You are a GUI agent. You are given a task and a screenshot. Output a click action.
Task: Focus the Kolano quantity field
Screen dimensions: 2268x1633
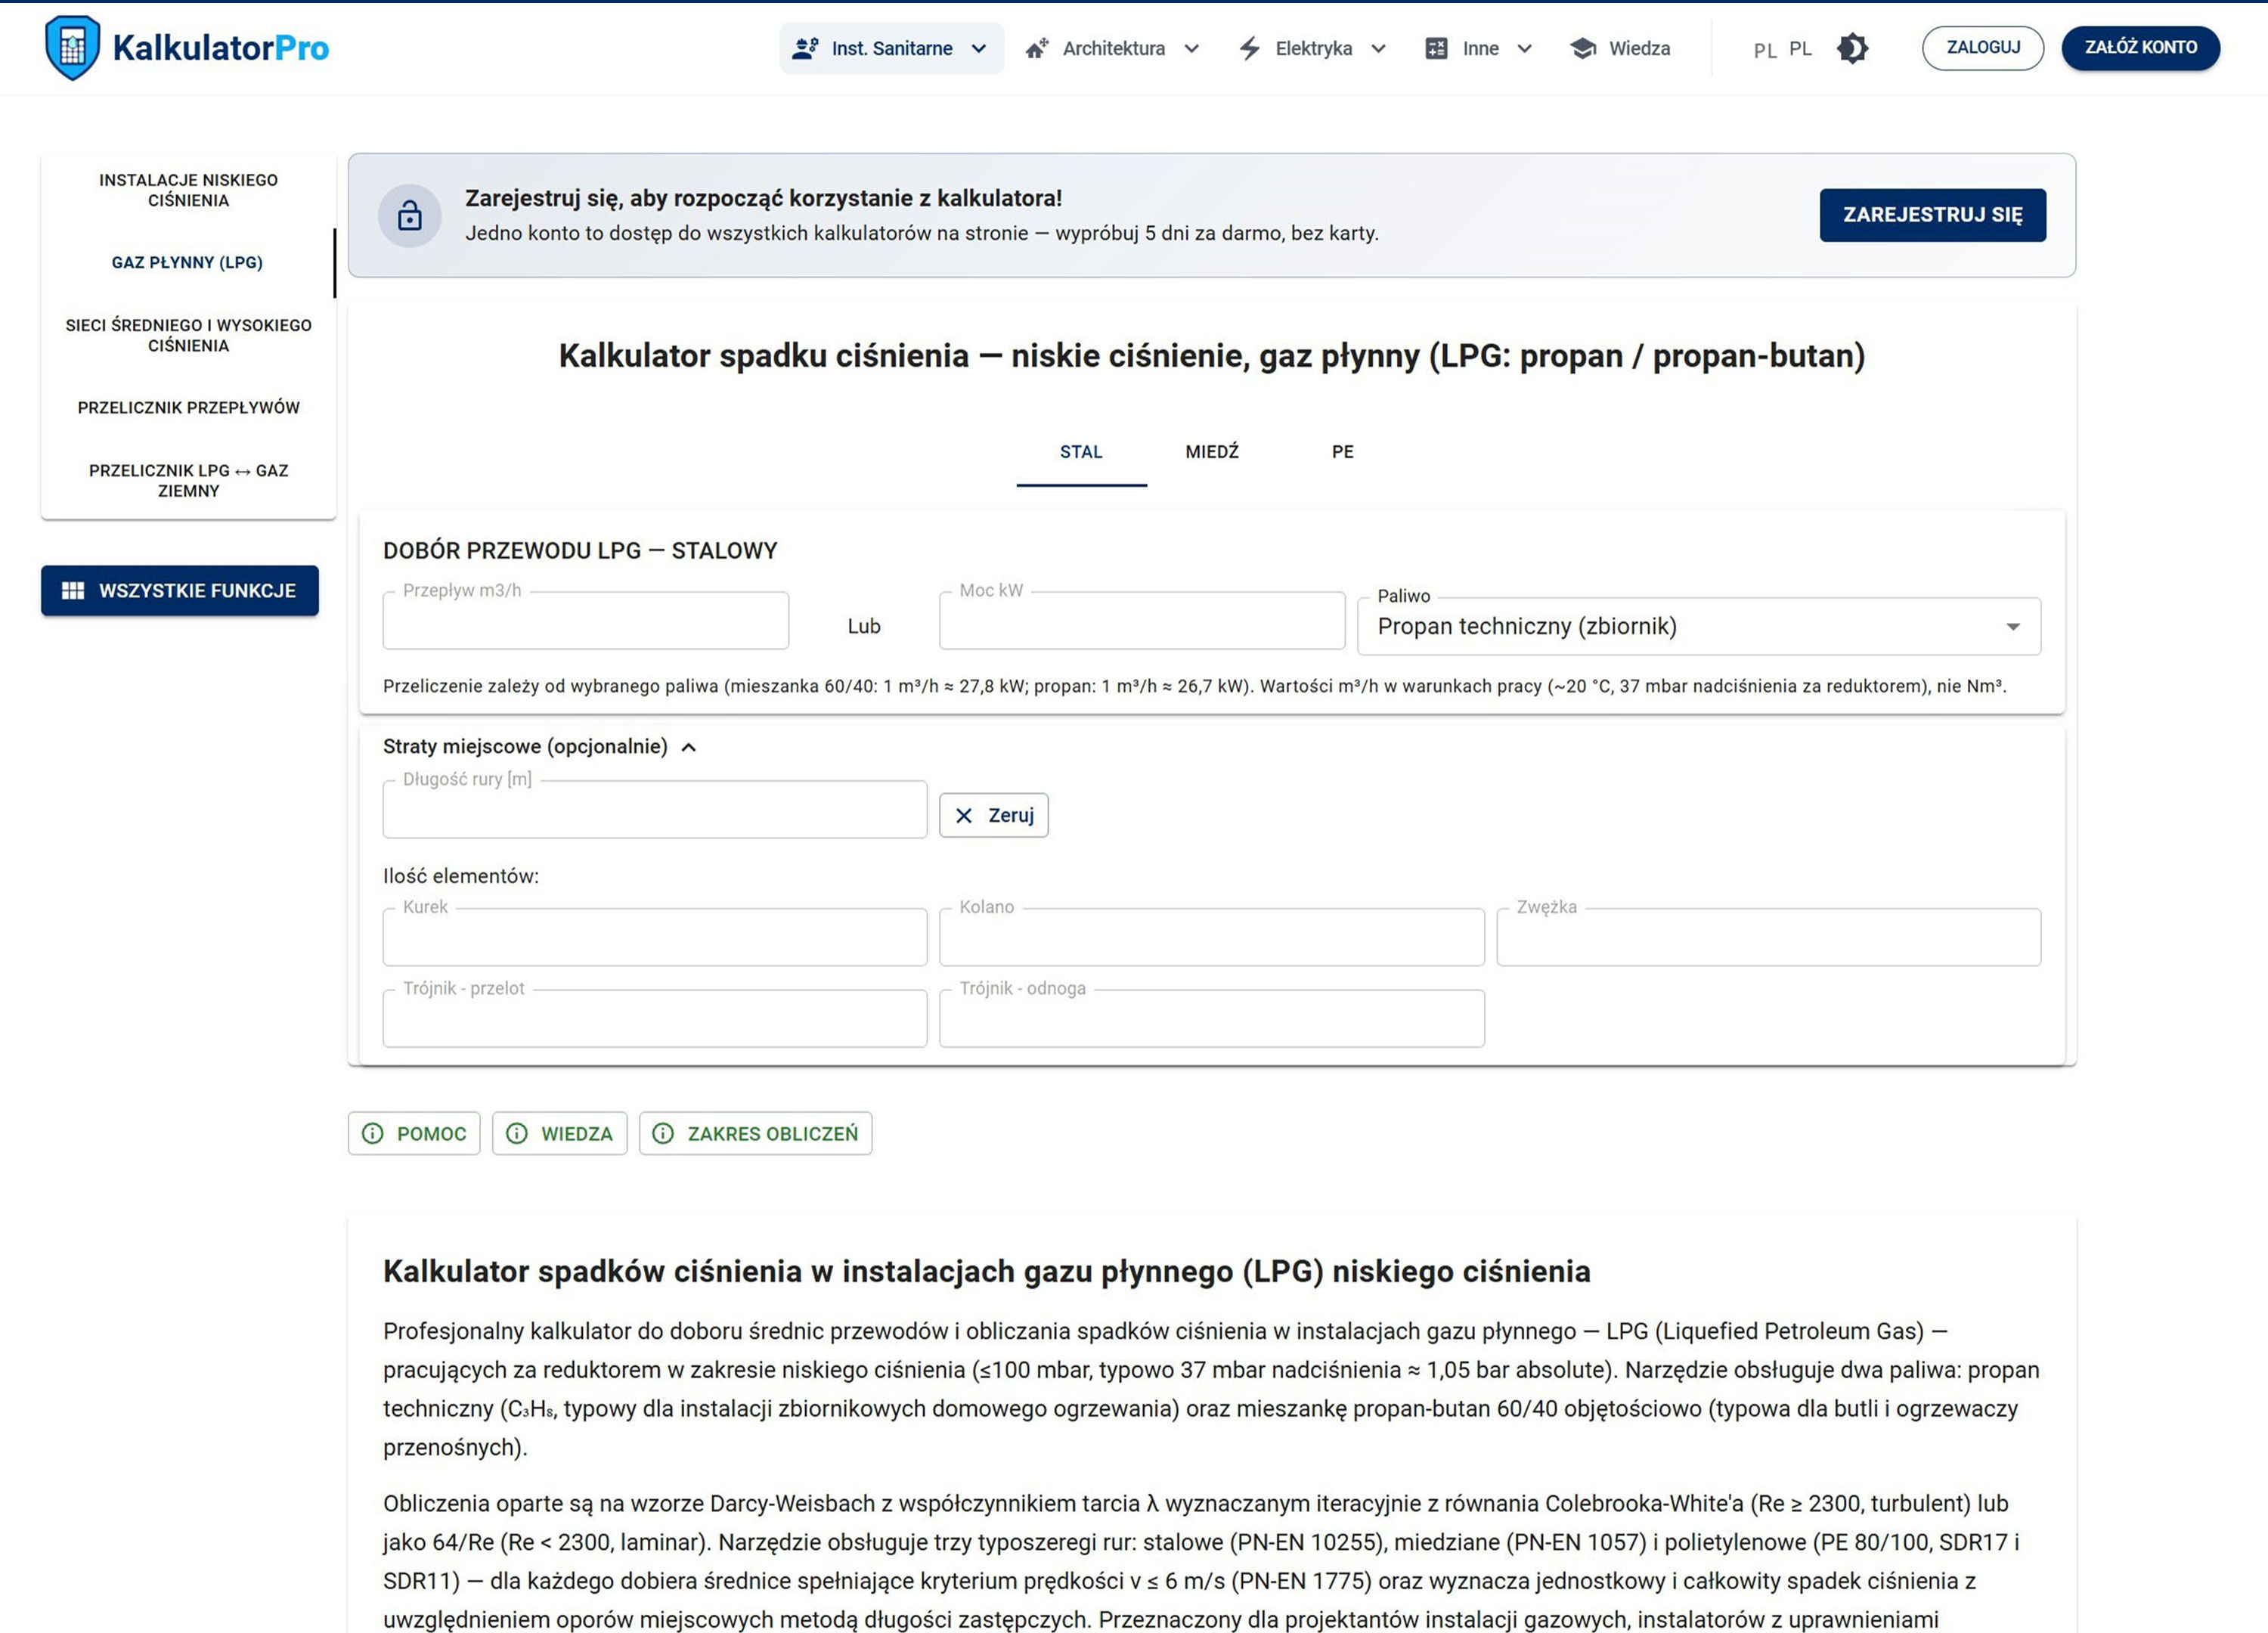pyautogui.click(x=1212, y=937)
